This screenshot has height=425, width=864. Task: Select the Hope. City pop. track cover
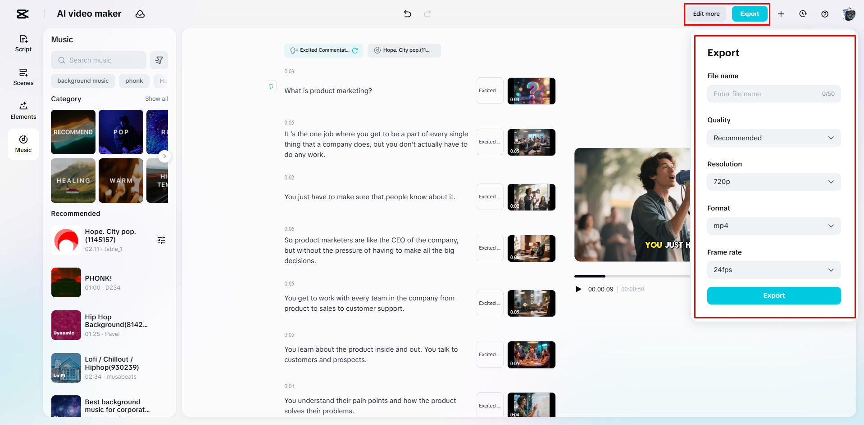[x=66, y=240]
